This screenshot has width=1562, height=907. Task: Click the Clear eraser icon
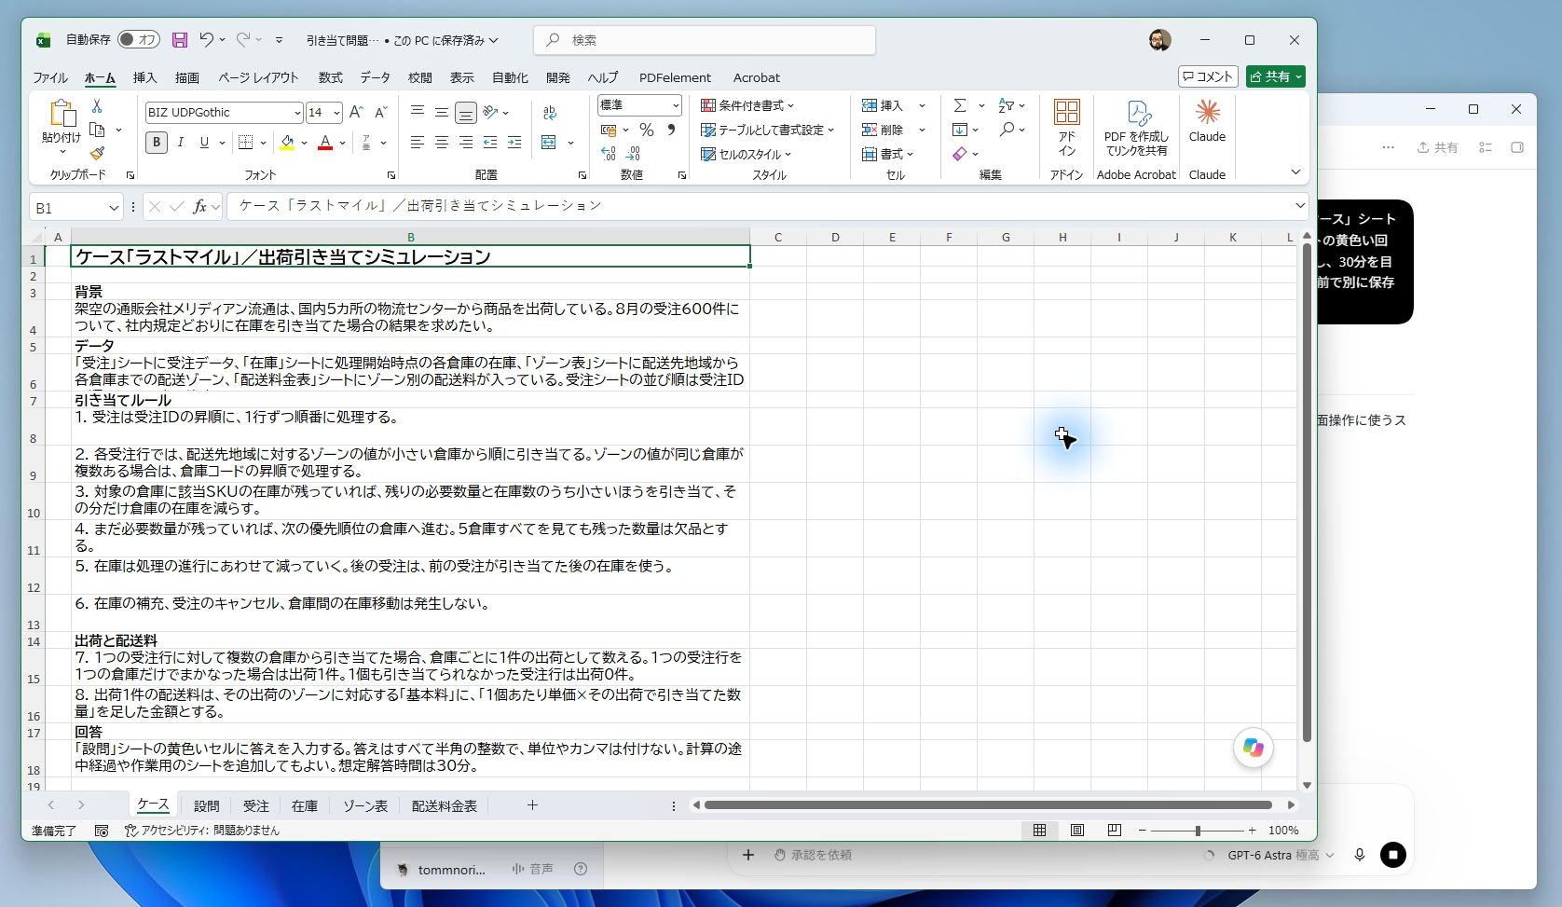960,154
